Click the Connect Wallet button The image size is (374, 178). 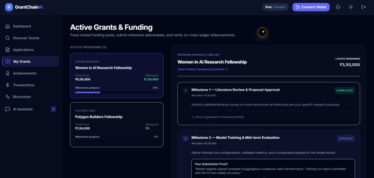311,7
